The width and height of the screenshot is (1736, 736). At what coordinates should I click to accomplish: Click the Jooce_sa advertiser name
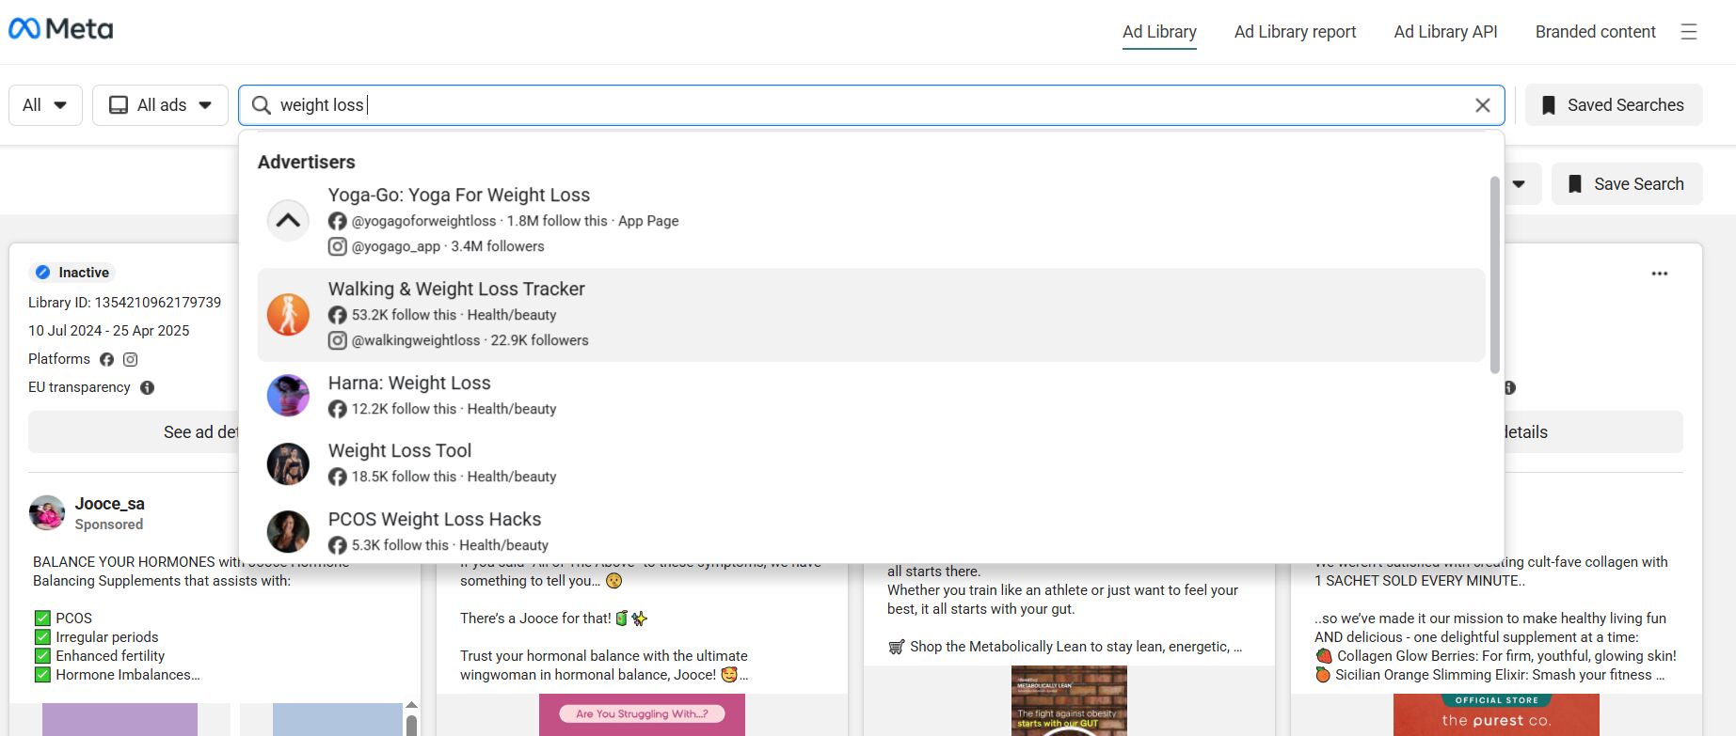pyautogui.click(x=110, y=504)
